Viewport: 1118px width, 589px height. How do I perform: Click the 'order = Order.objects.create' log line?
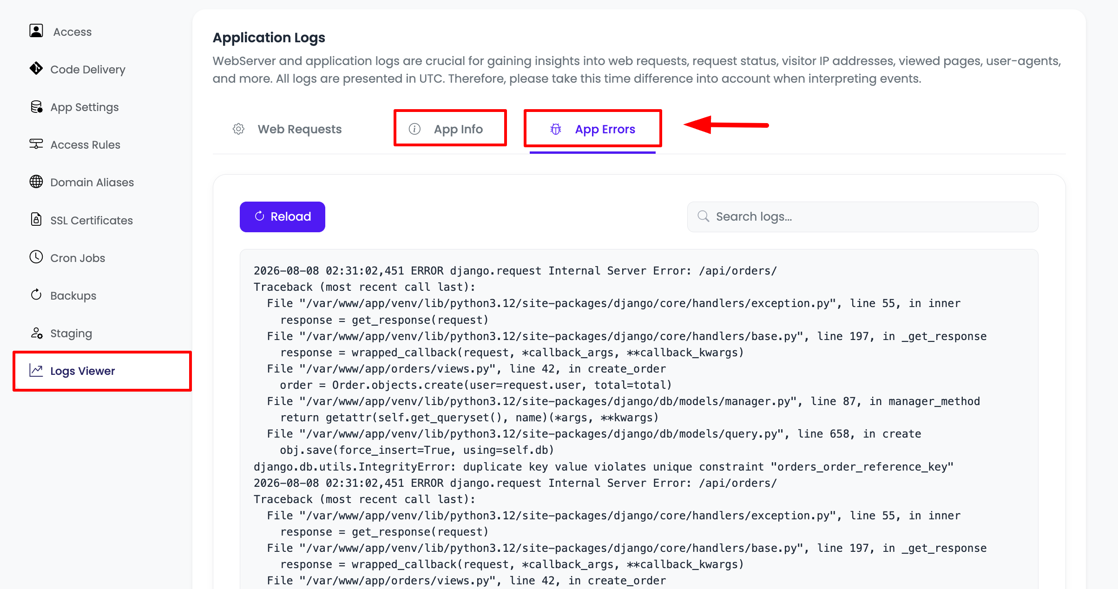click(476, 385)
